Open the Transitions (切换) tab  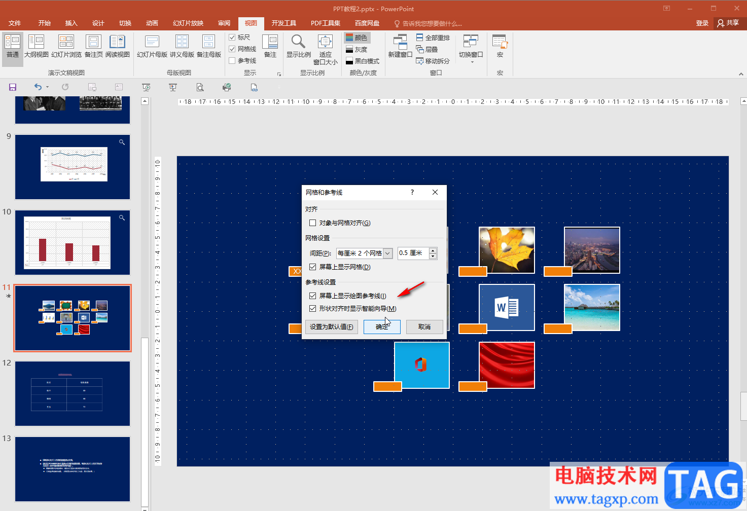125,23
